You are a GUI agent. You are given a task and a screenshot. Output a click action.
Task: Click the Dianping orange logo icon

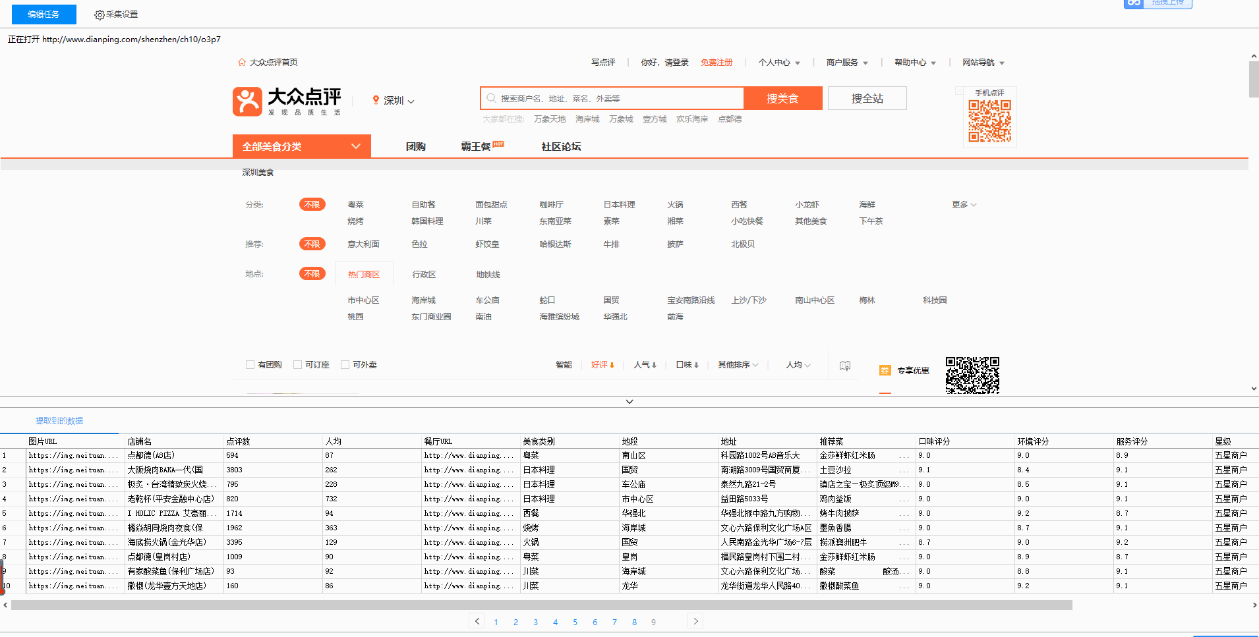pos(247,101)
